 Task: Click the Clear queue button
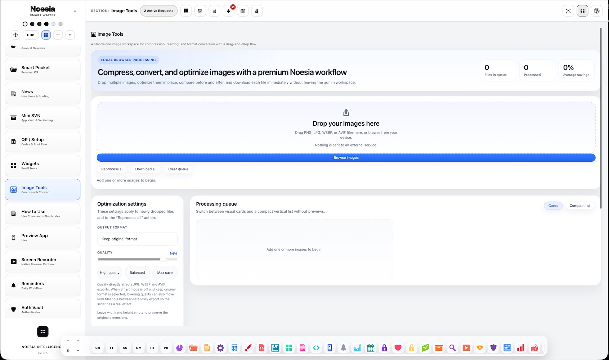[178, 169]
